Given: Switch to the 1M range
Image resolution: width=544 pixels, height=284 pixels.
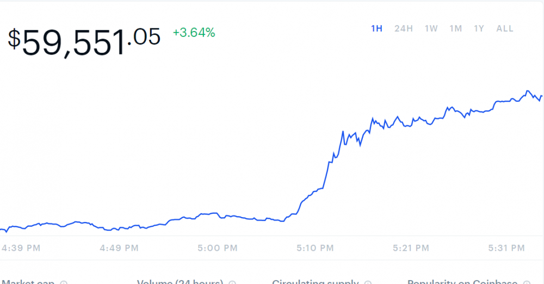Looking at the screenshot, I should [x=455, y=28].
